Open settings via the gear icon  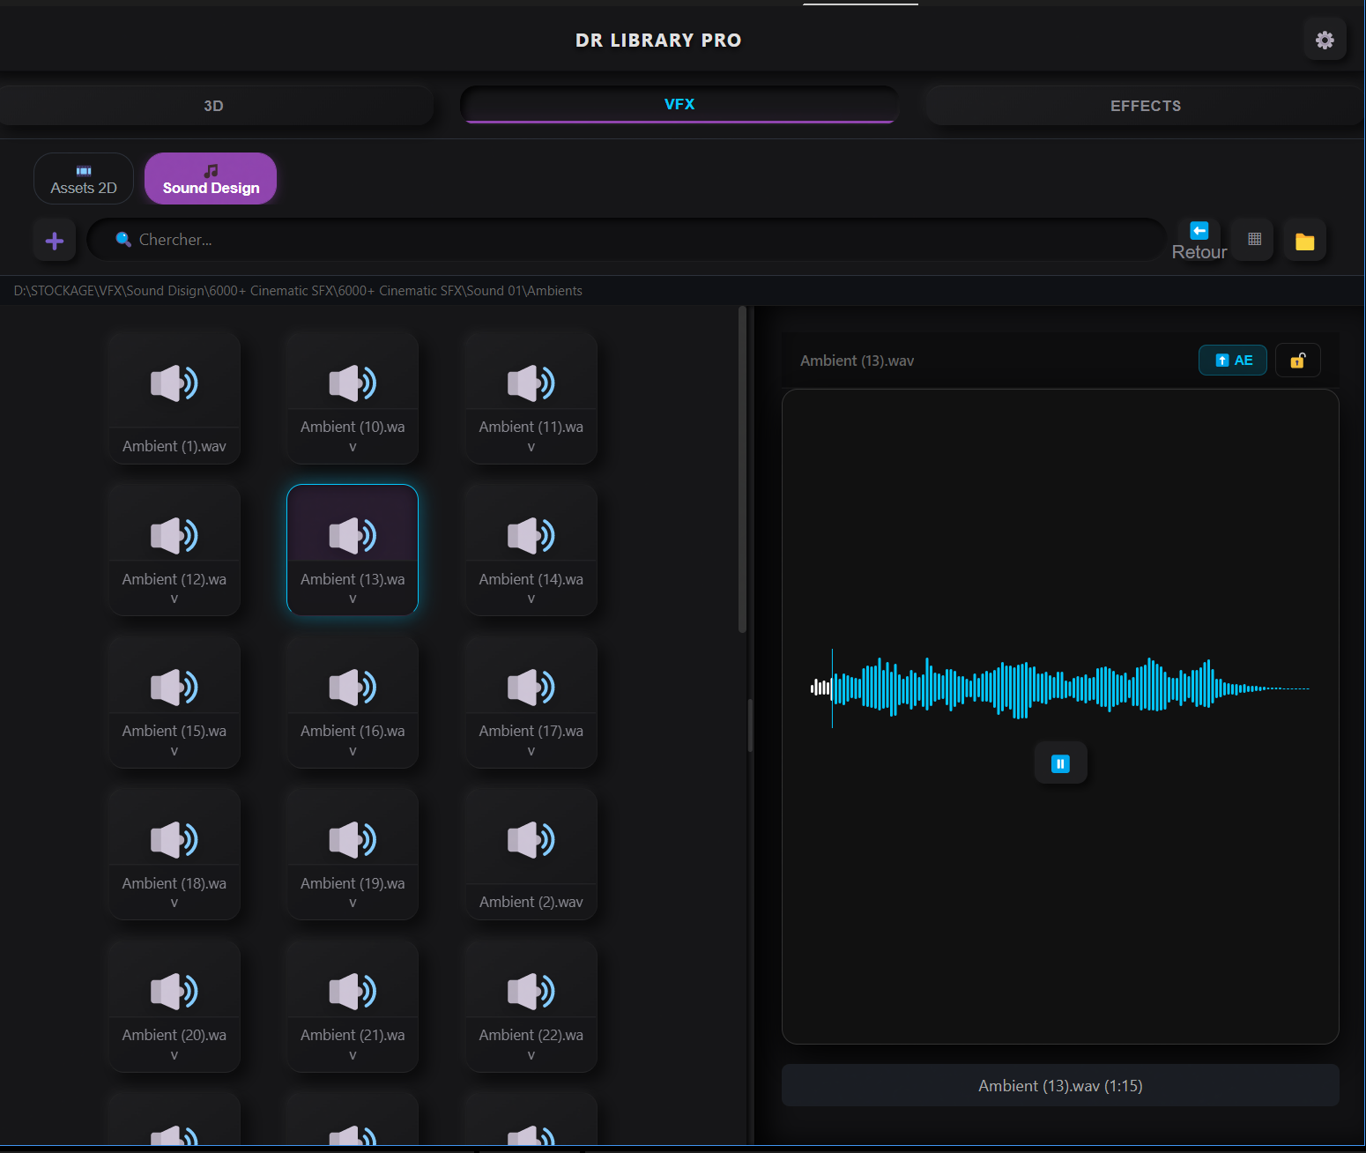[x=1325, y=40]
